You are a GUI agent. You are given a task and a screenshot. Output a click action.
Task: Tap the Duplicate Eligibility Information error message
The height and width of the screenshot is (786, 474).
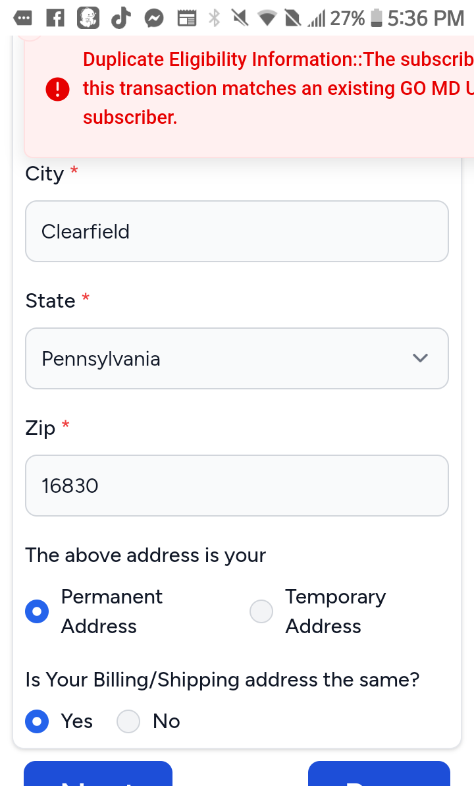click(276, 88)
